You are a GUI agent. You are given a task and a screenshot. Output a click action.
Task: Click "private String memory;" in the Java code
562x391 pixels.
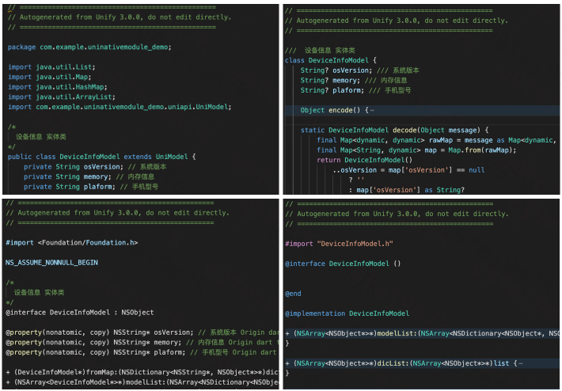pyautogui.click(x=67, y=177)
